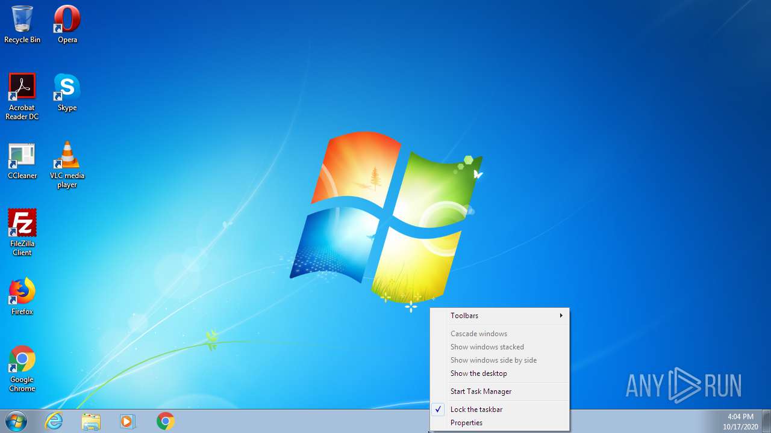Click the Show desktop button strip
771x433 pixels.
[766, 421]
